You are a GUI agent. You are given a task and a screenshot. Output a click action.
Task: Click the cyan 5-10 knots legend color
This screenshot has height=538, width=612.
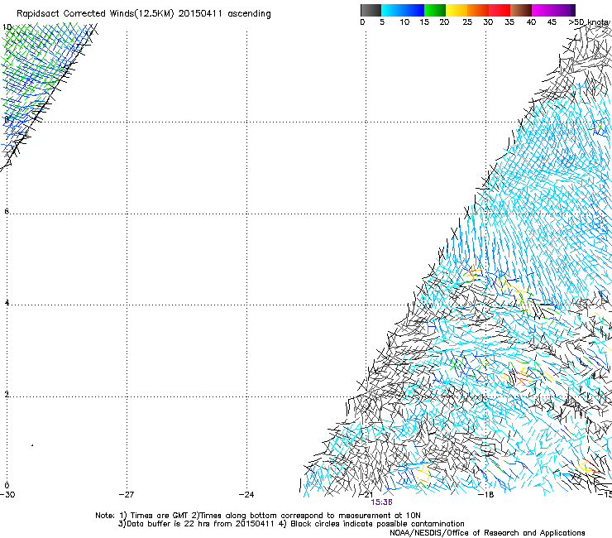392,10
